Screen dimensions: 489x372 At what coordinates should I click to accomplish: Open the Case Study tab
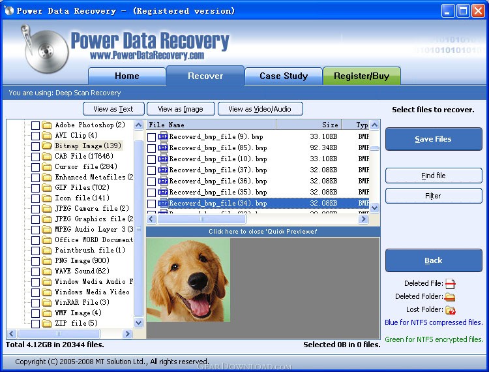click(x=284, y=76)
